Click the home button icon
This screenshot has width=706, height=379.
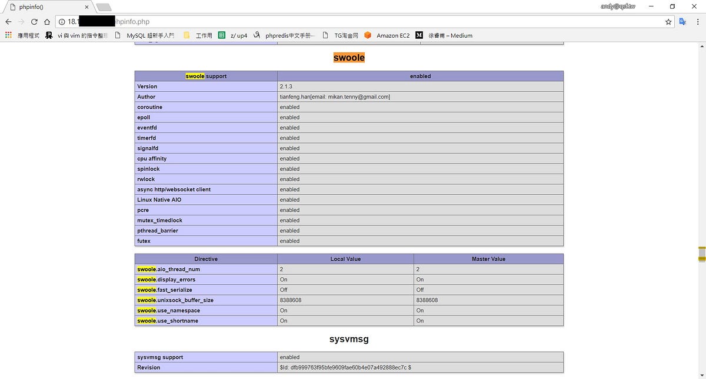[x=47, y=21]
